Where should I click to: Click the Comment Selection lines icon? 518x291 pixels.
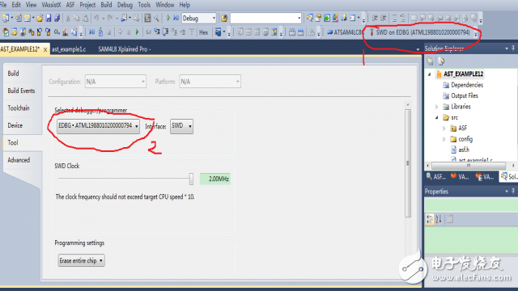pyautogui.click(x=394, y=18)
